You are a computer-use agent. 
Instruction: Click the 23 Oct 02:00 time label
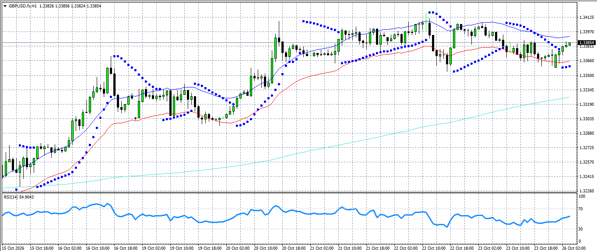click(490, 248)
